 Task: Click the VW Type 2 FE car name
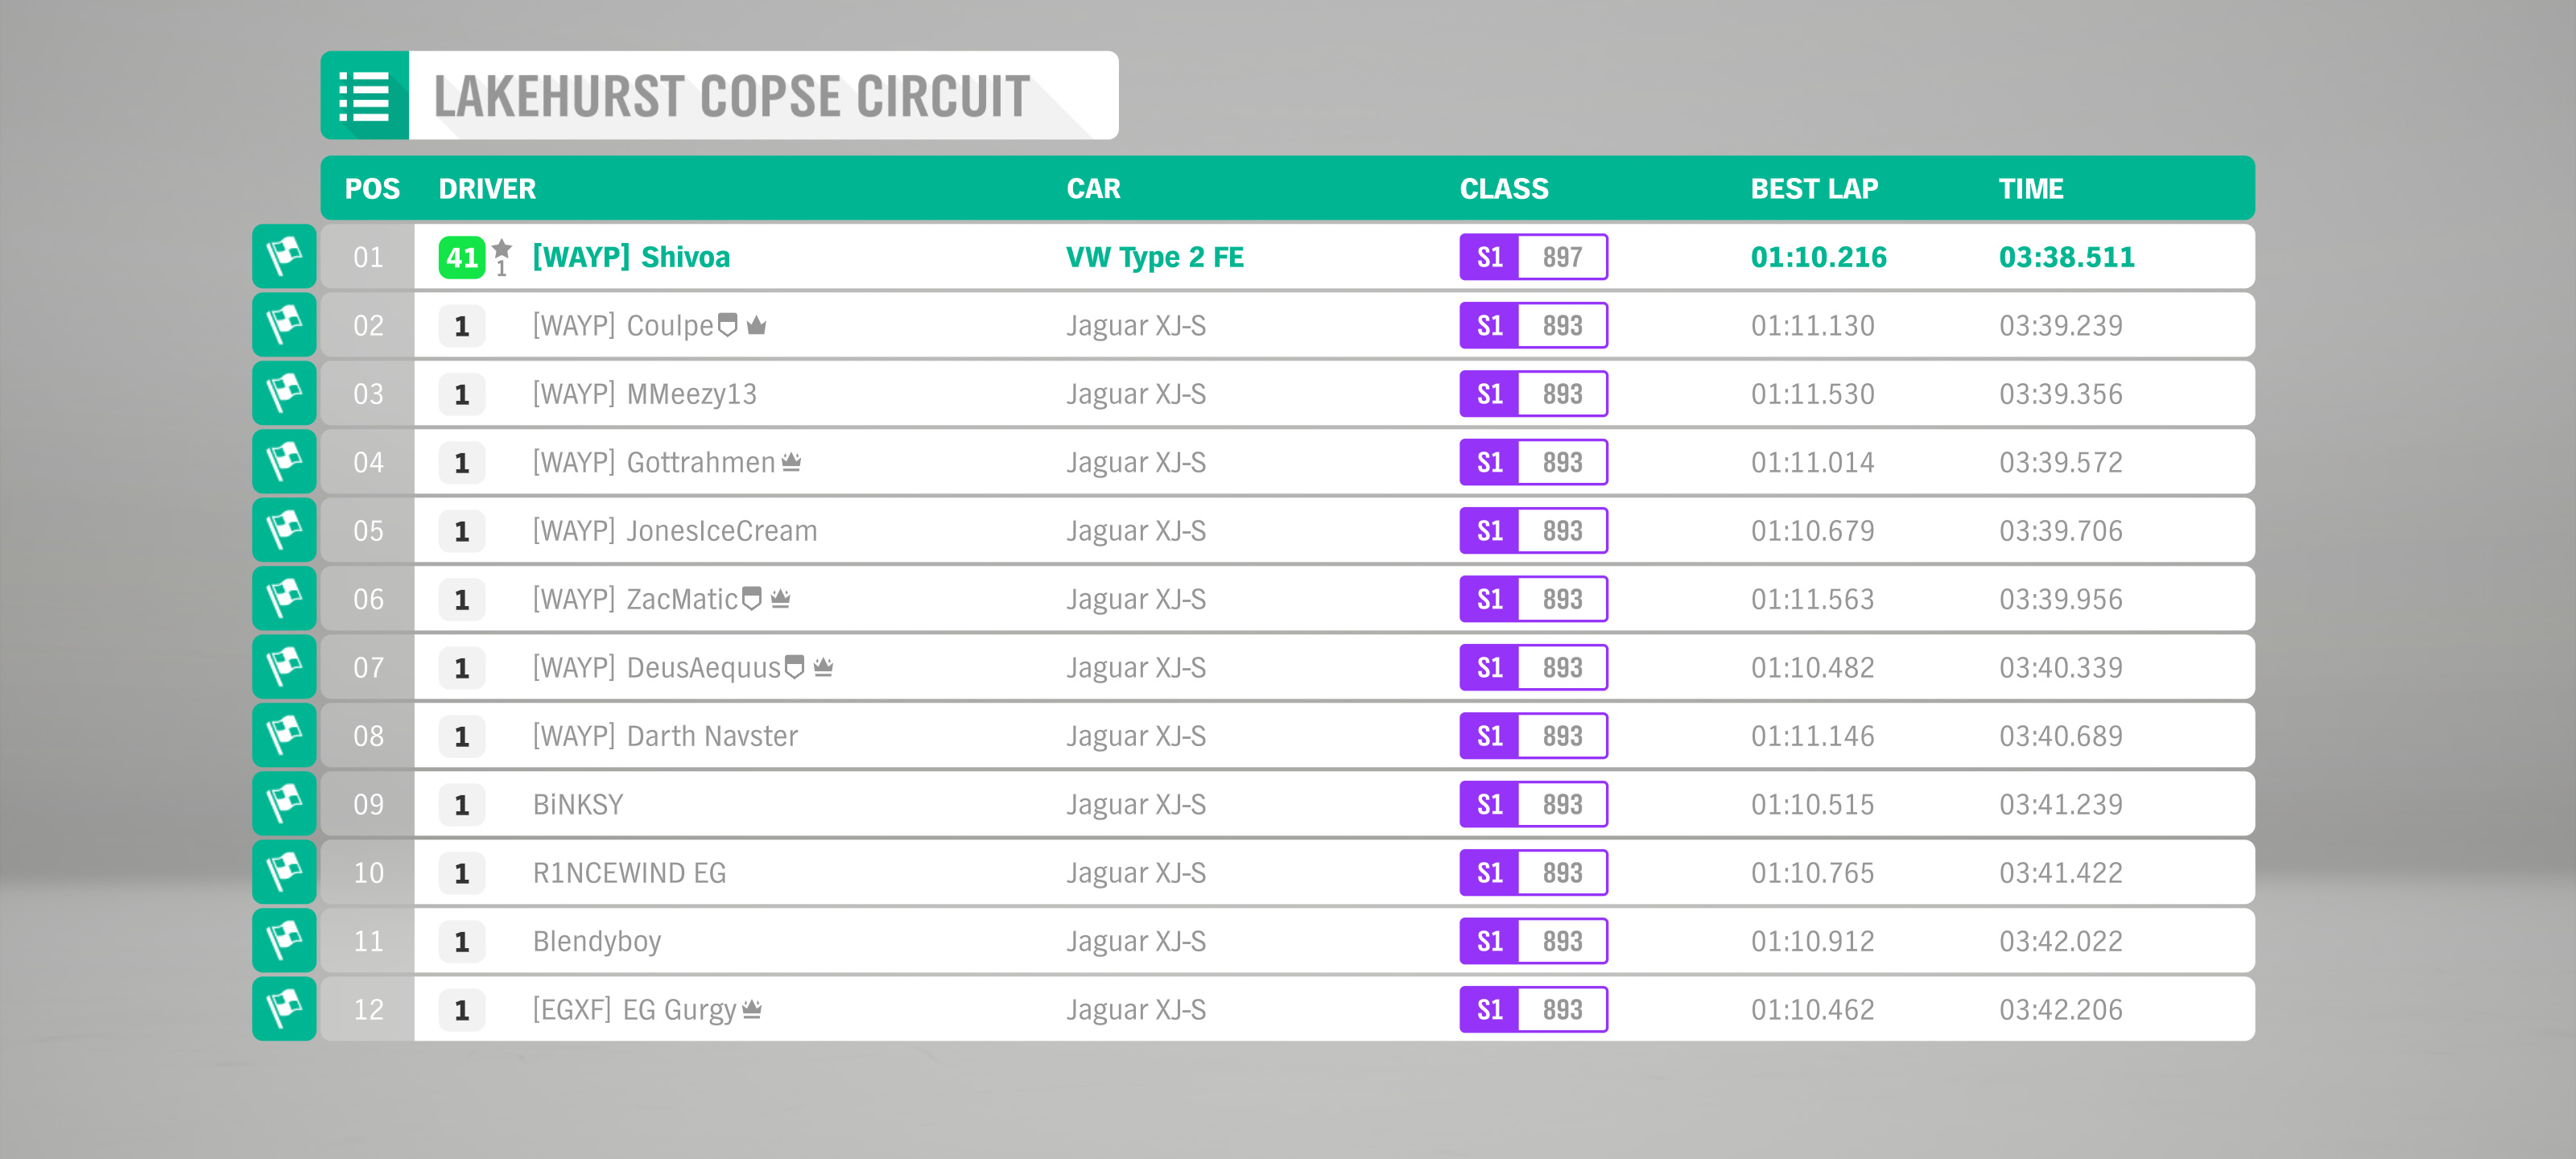click(1155, 258)
